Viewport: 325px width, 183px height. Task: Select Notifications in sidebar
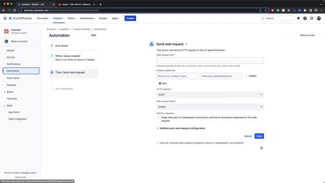click(x=14, y=64)
